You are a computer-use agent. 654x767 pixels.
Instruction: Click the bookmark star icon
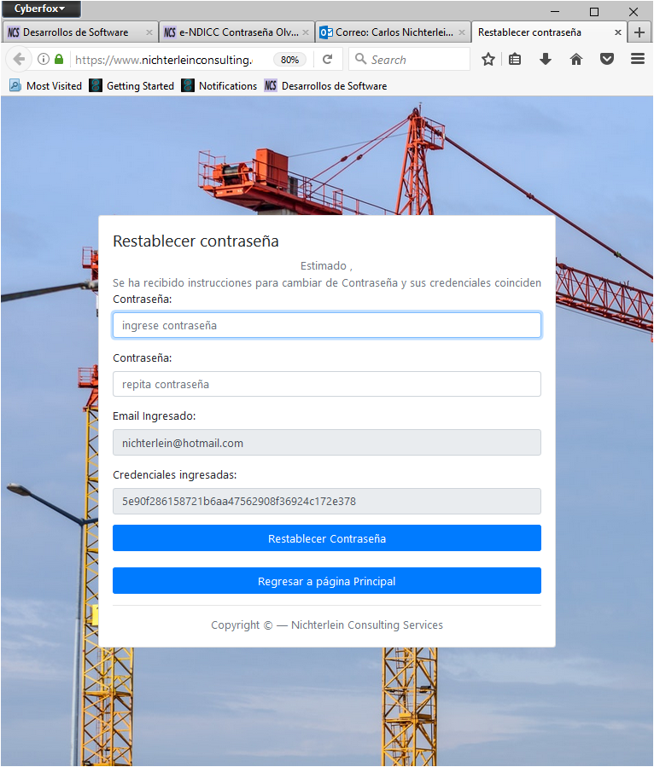click(x=488, y=60)
